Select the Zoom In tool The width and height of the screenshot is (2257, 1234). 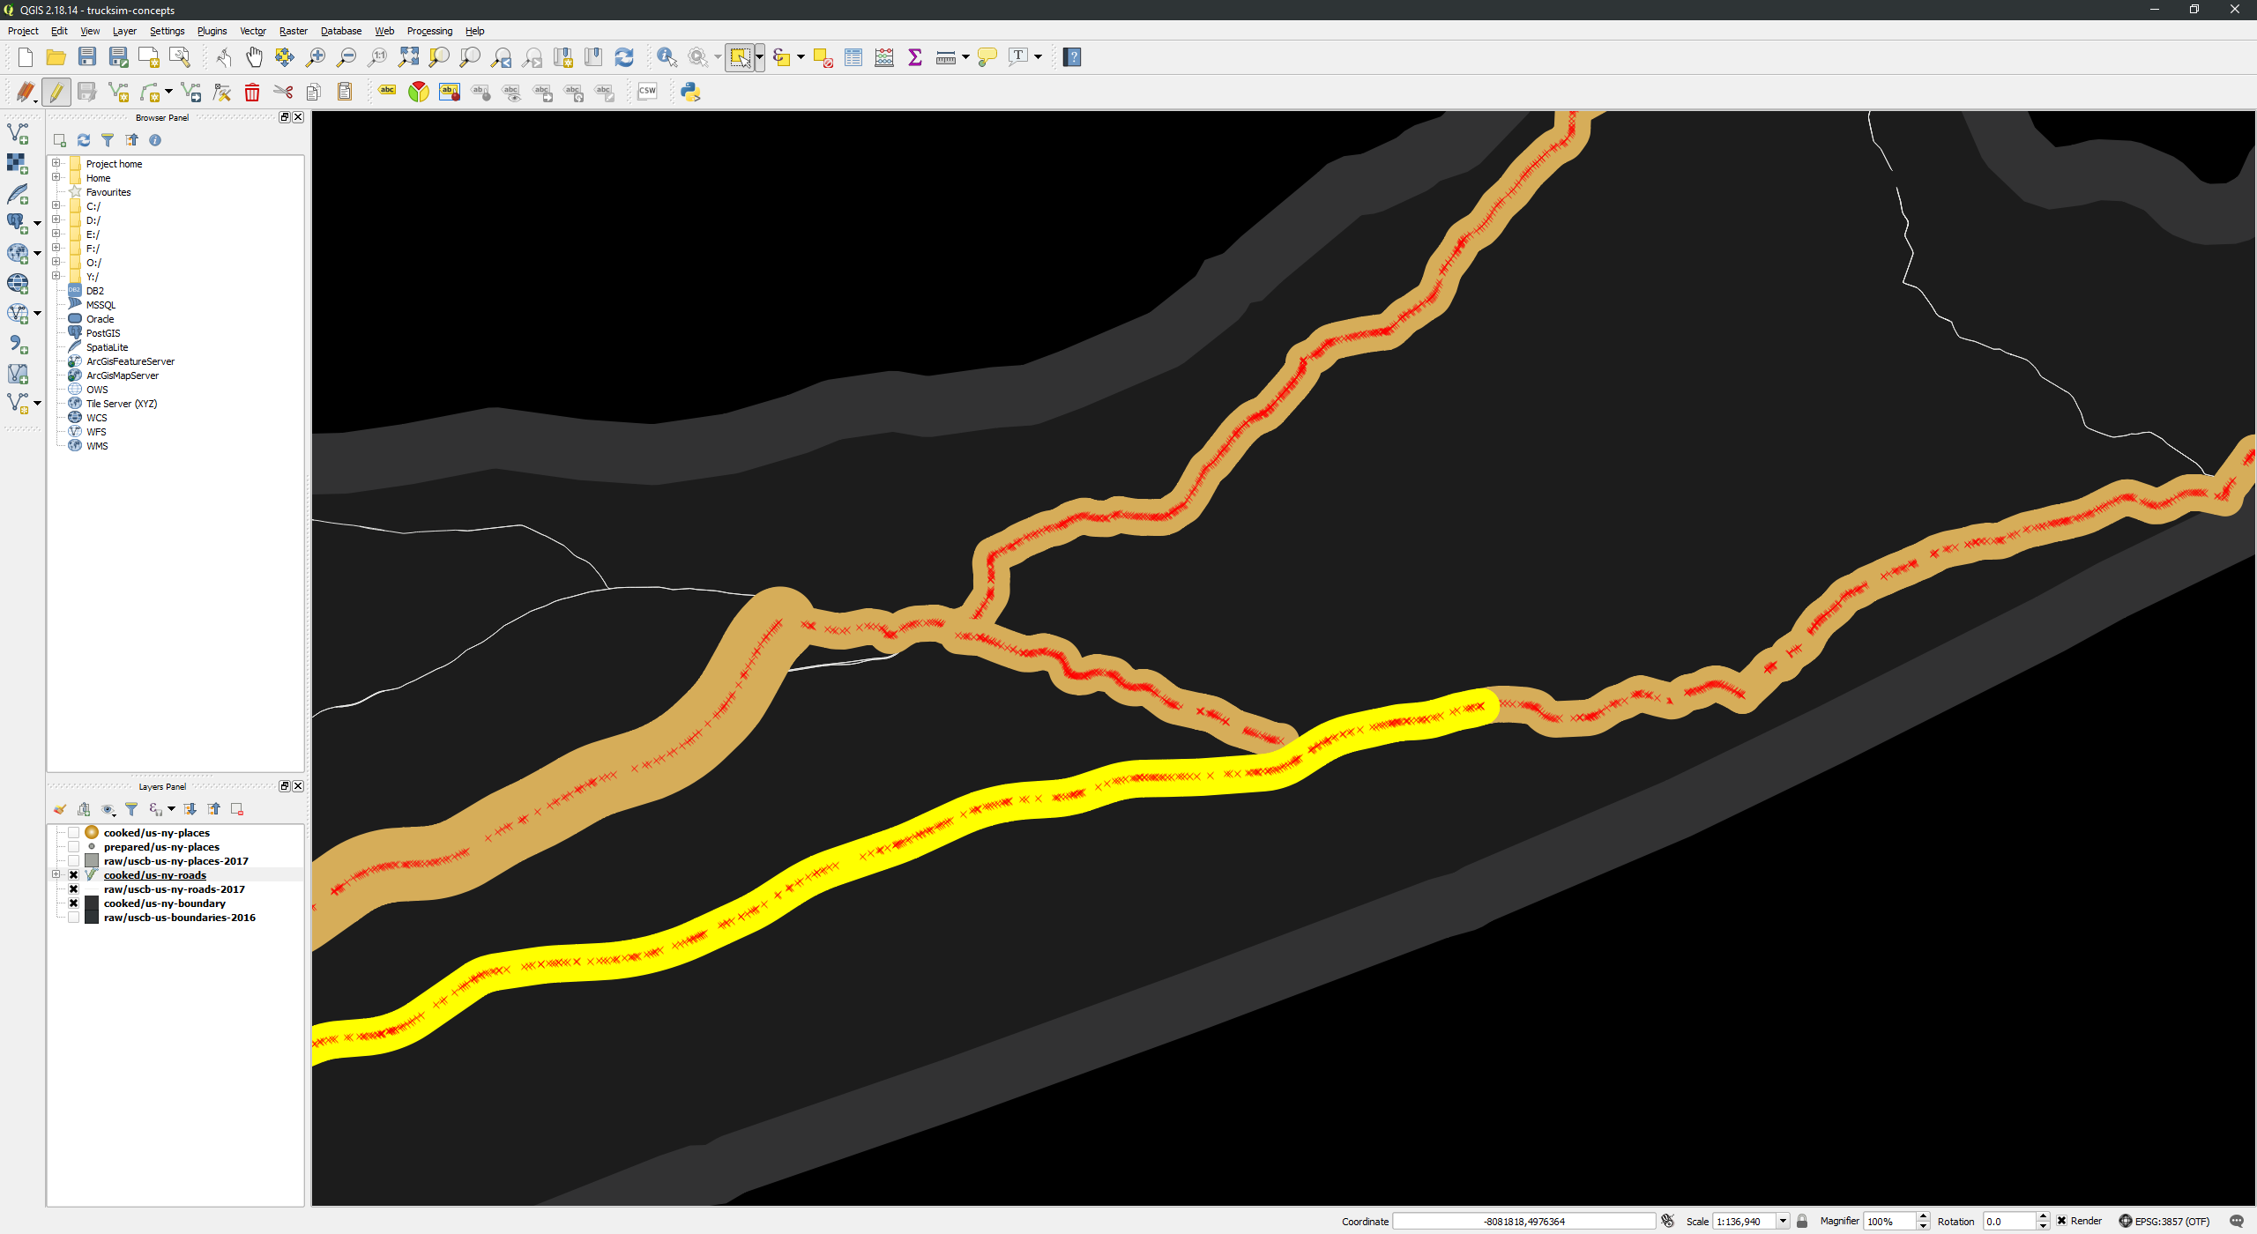click(x=316, y=57)
